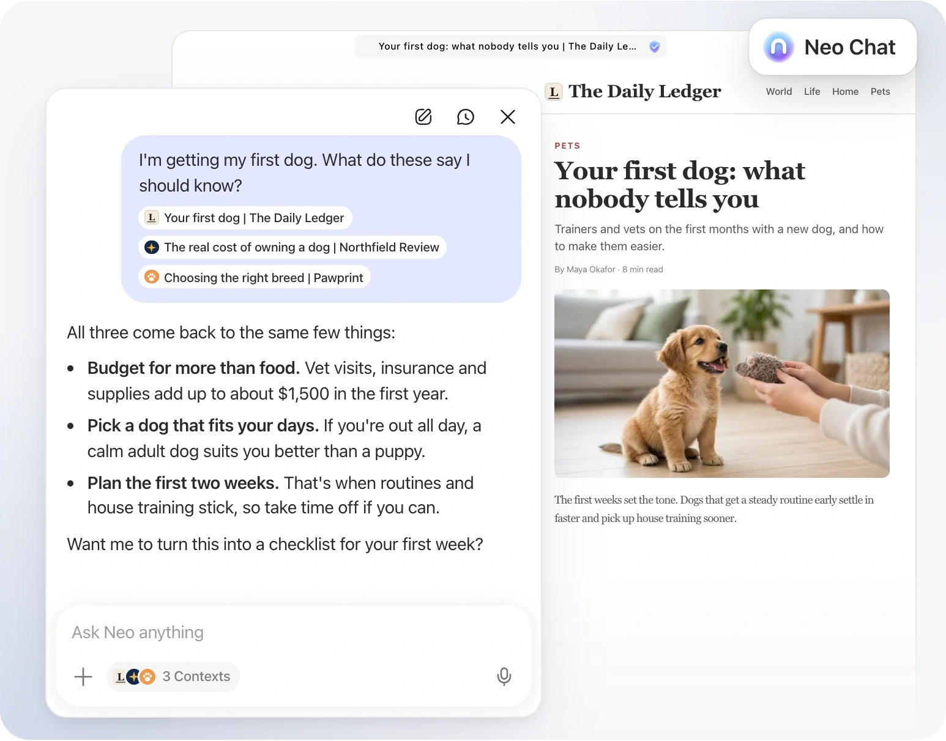Activate the microphone voice input
This screenshot has height=741, width=946.
click(504, 677)
